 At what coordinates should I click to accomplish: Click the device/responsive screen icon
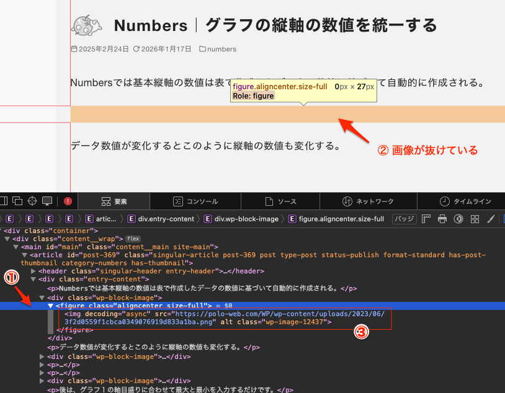coord(47,201)
